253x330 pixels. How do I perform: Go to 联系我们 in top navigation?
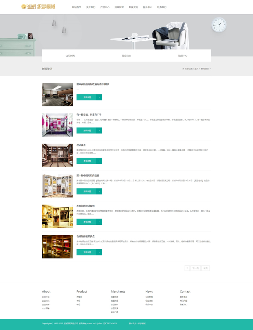tap(162, 7)
